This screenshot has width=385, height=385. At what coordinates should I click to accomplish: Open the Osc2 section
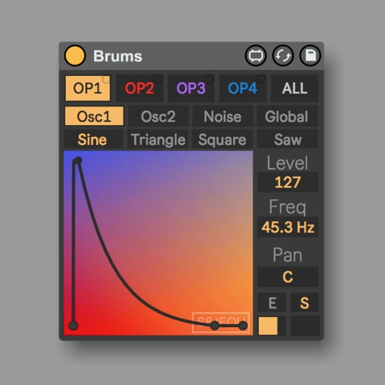158,116
